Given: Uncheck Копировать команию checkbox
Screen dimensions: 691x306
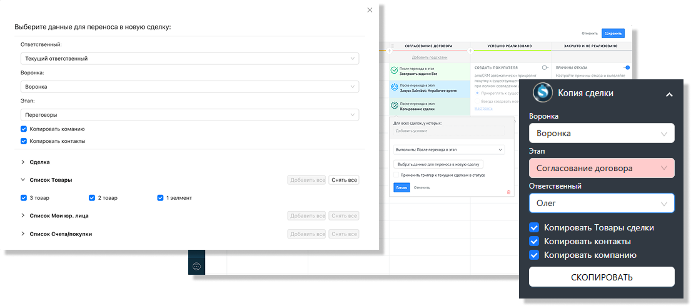Looking at the screenshot, I should tap(24, 129).
